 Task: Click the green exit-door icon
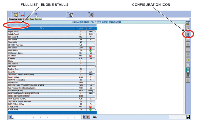pos(188,70)
